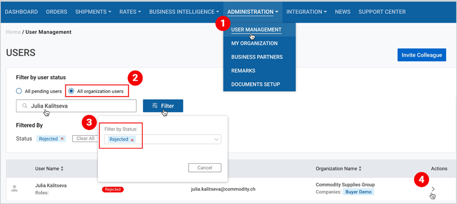Expand the Filter by Status dropdown arrow

click(216, 139)
